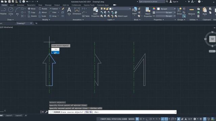Select the Dimension tool
Viewport: 216px width, 121px height.
77,11
